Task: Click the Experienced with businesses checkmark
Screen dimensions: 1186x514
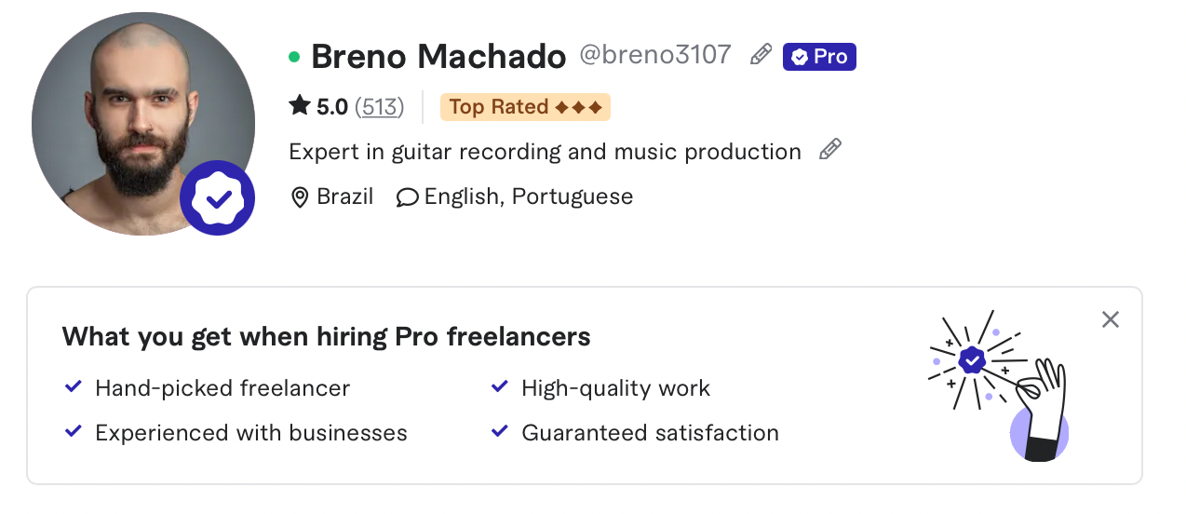Action: [x=74, y=431]
